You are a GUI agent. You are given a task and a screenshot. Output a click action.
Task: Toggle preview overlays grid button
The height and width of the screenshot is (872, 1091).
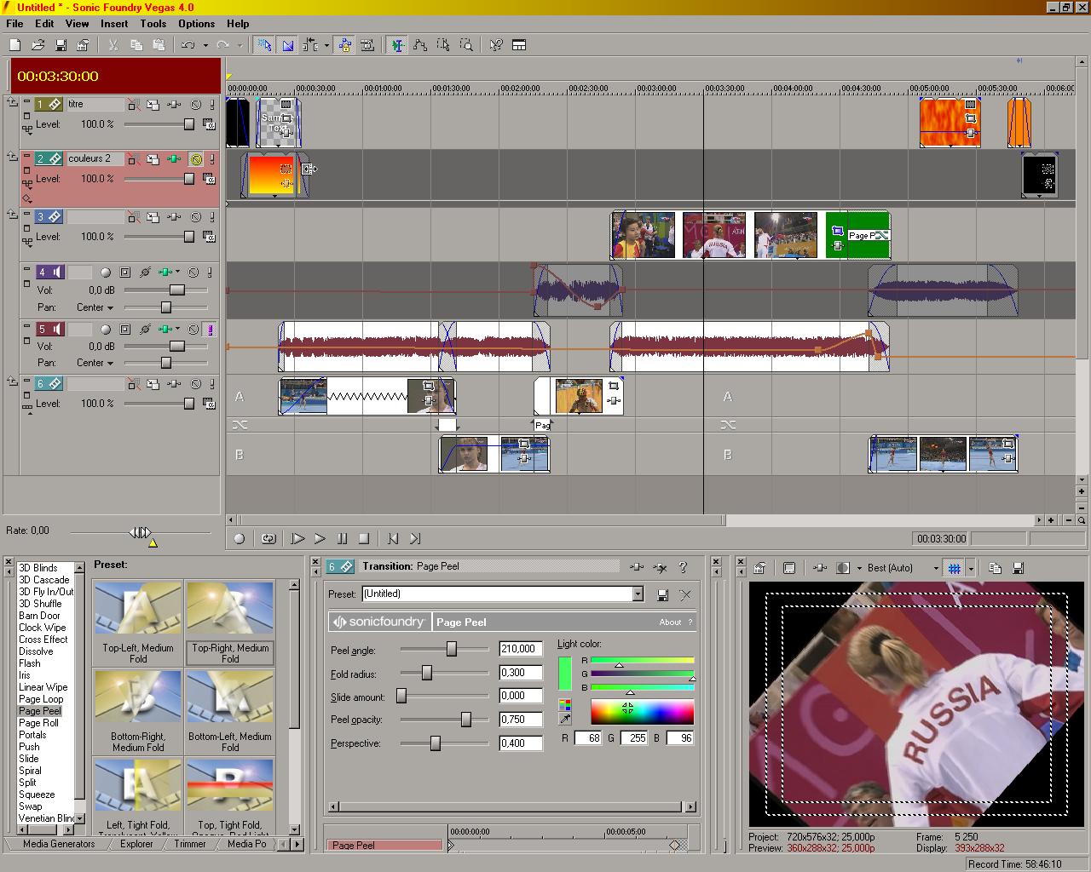[955, 568]
